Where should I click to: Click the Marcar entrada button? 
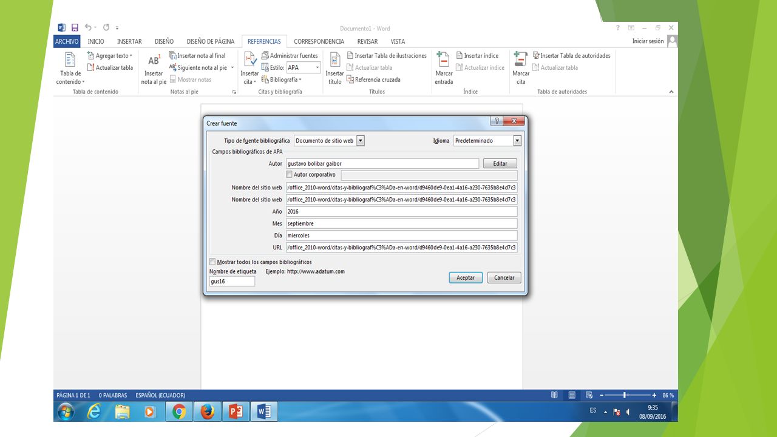pos(444,69)
